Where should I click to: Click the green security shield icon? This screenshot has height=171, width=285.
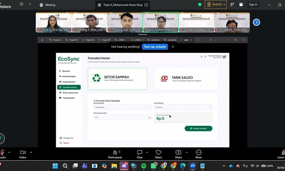pyautogui.click(x=200, y=4)
